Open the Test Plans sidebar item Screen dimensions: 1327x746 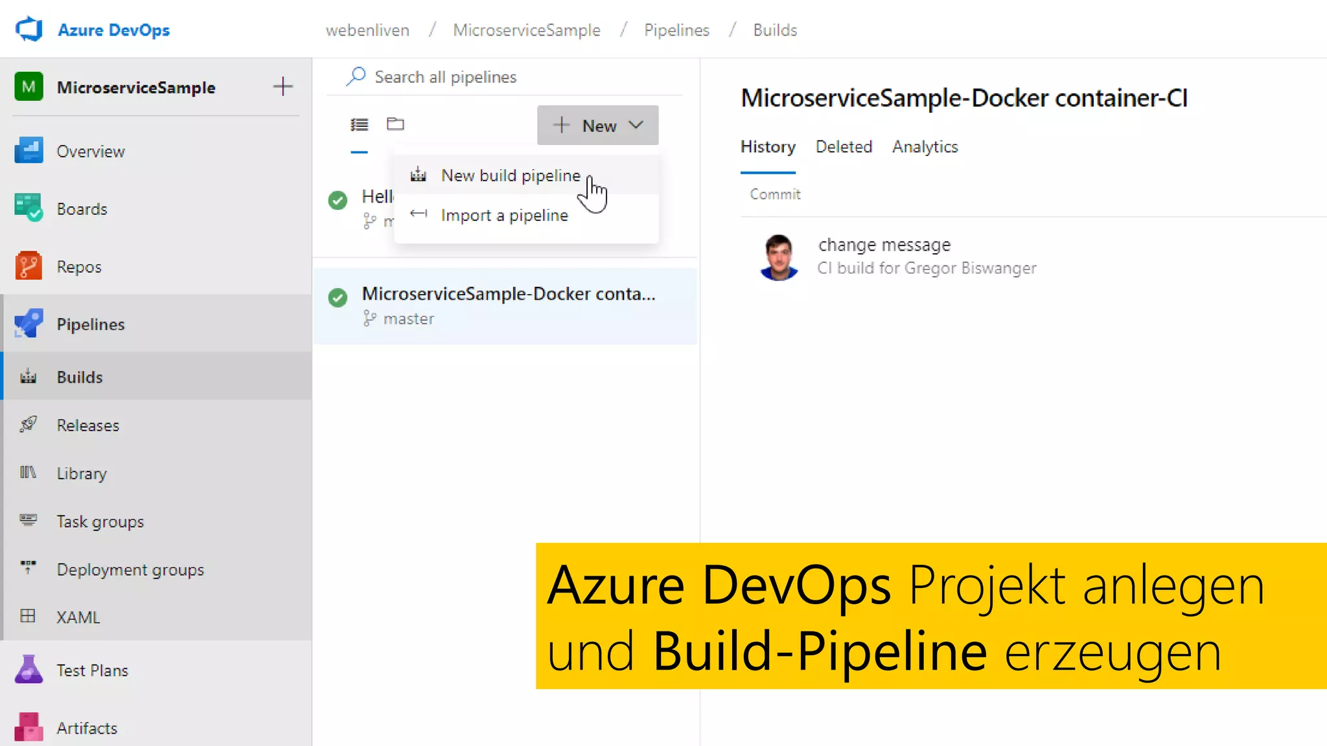coord(156,670)
